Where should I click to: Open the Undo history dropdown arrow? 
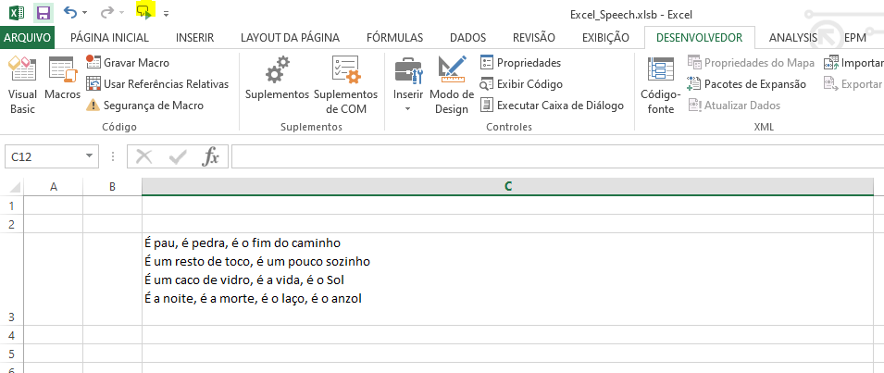click(84, 13)
